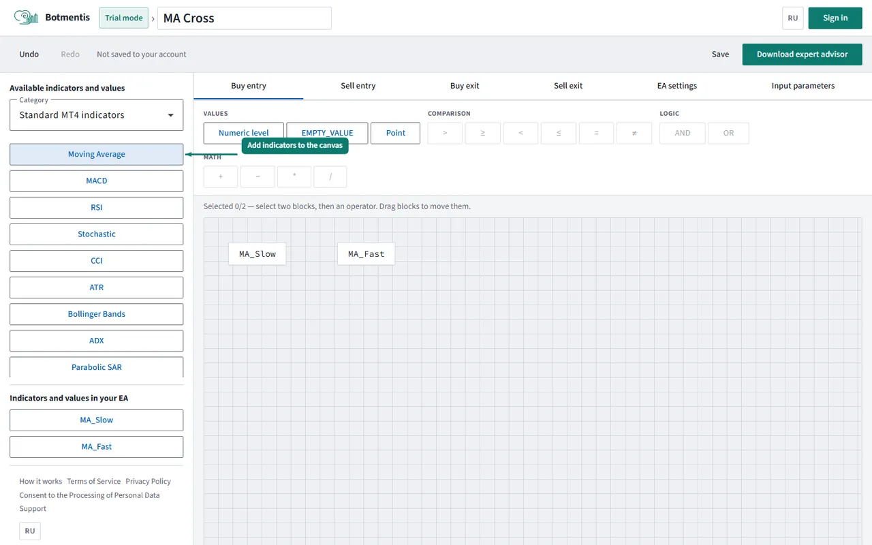The height and width of the screenshot is (545, 872).
Task: Add the ADX indicator
Action: pyautogui.click(x=97, y=341)
